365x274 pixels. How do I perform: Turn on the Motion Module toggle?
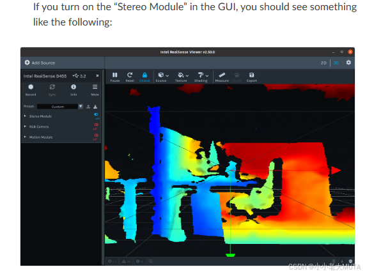coord(96,135)
